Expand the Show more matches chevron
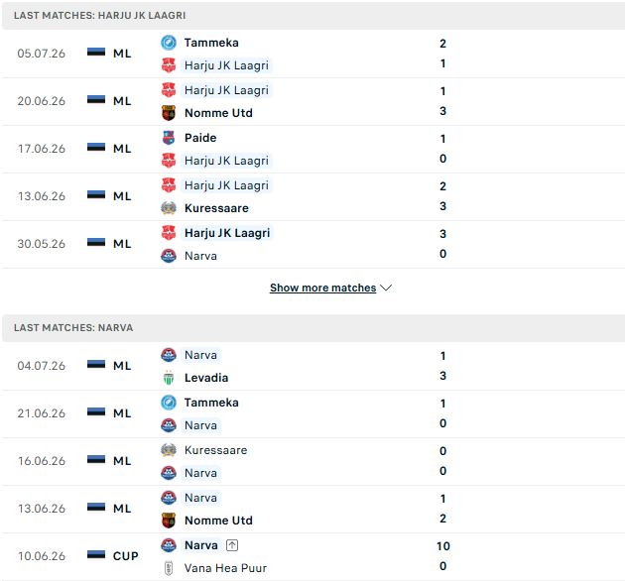The image size is (625, 581). (386, 288)
